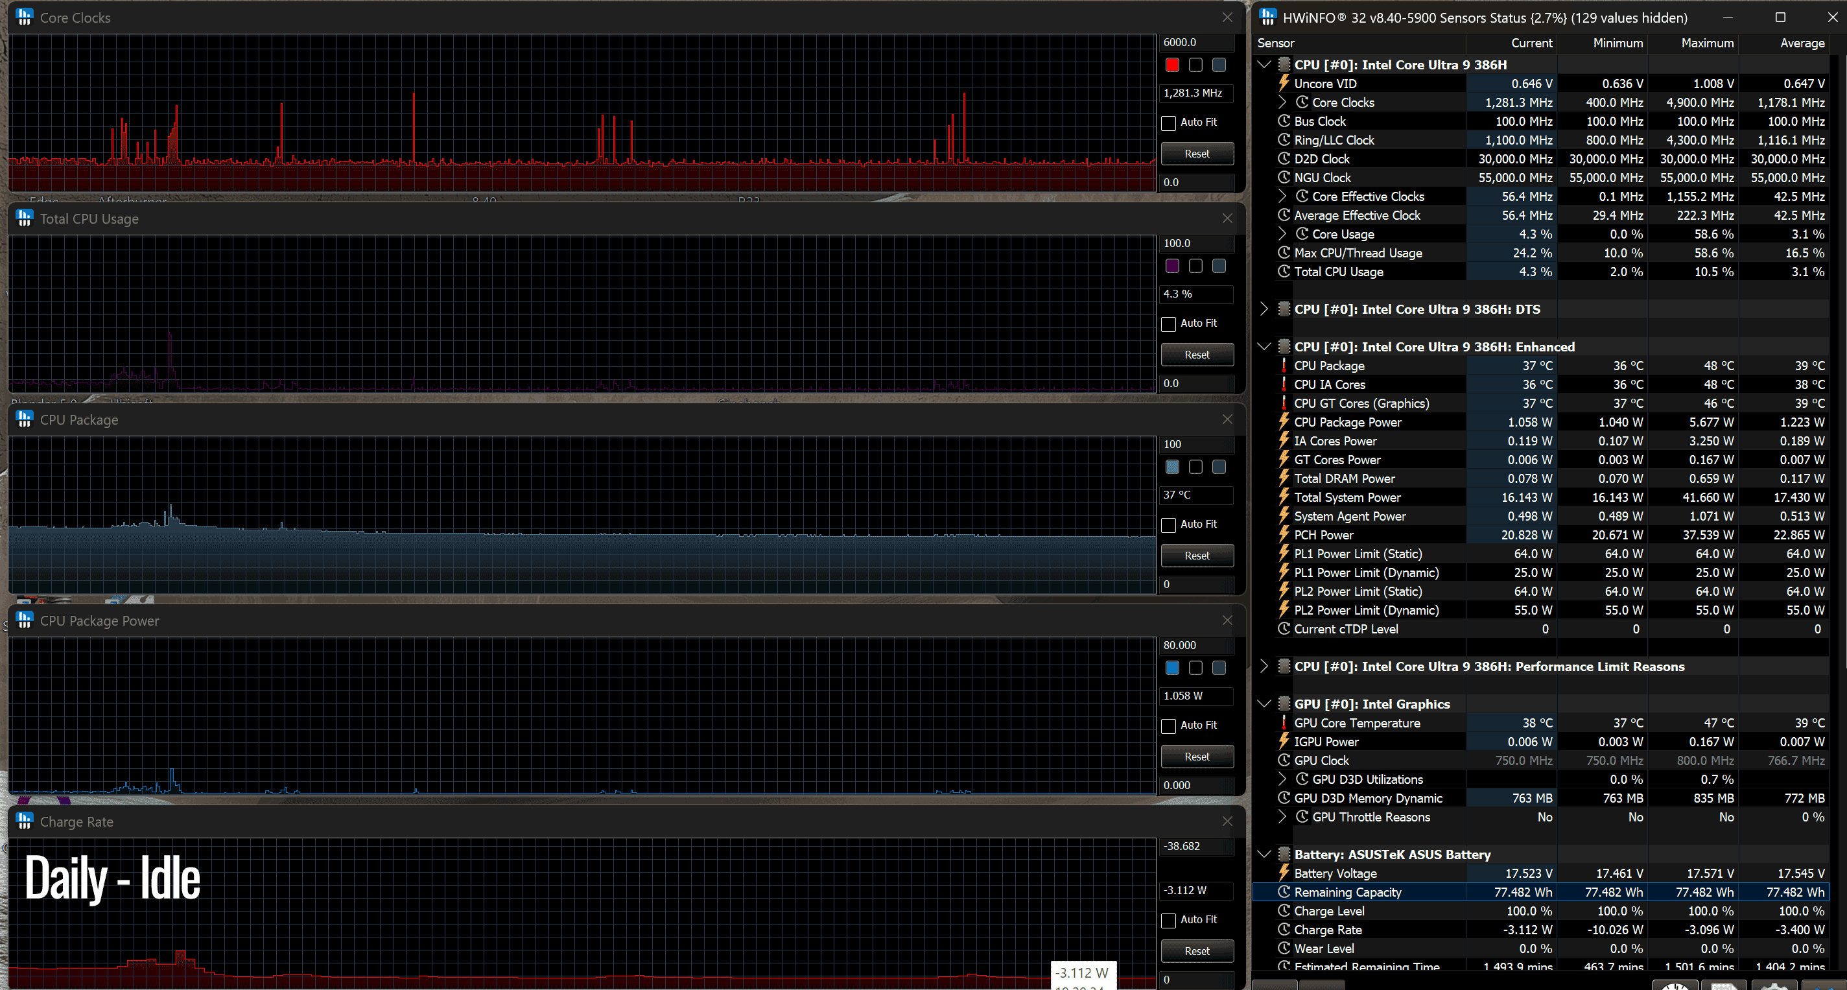Select the Uncore VID voltage bolt icon
Image resolution: width=1847 pixels, height=990 pixels.
(x=1284, y=83)
